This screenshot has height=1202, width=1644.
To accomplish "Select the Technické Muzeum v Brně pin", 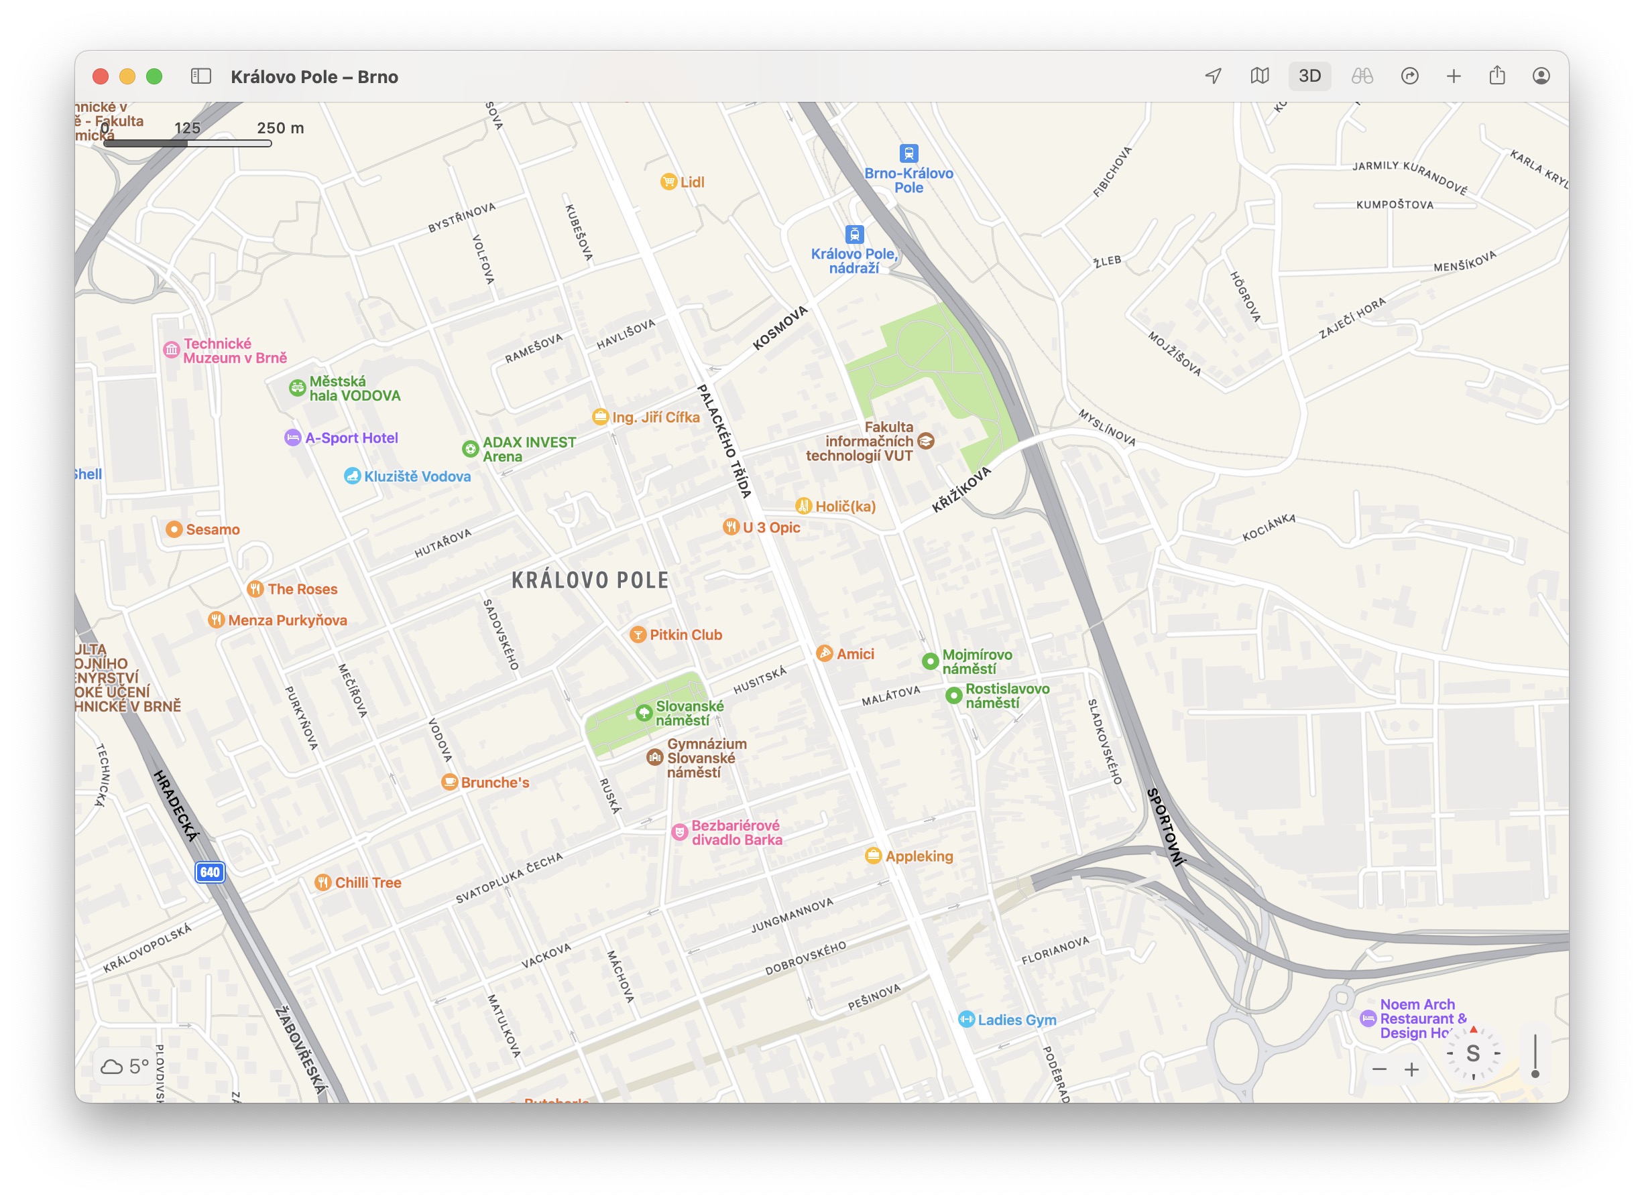I will point(172,350).
